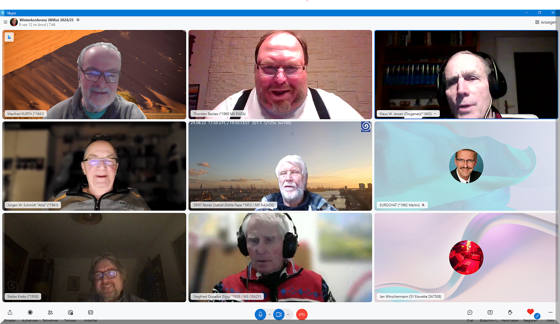Screen dimensions: 560x324
Task: Send a reaction with the heart icon
Action: coord(530,312)
